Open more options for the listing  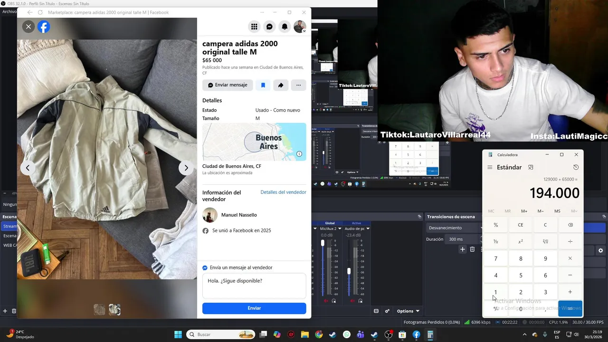coord(298,85)
